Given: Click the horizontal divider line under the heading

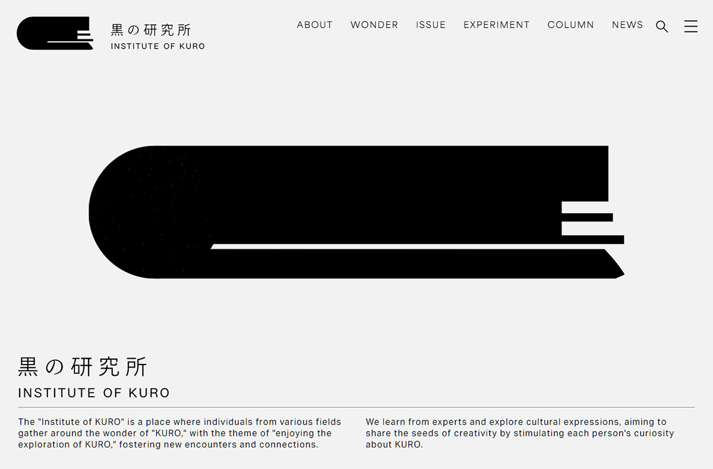Looking at the screenshot, I should [x=356, y=408].
